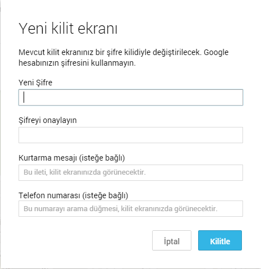261x269 pixels.
Task: Click the "Telefon numarası" label words
Action: click(49, 195)
